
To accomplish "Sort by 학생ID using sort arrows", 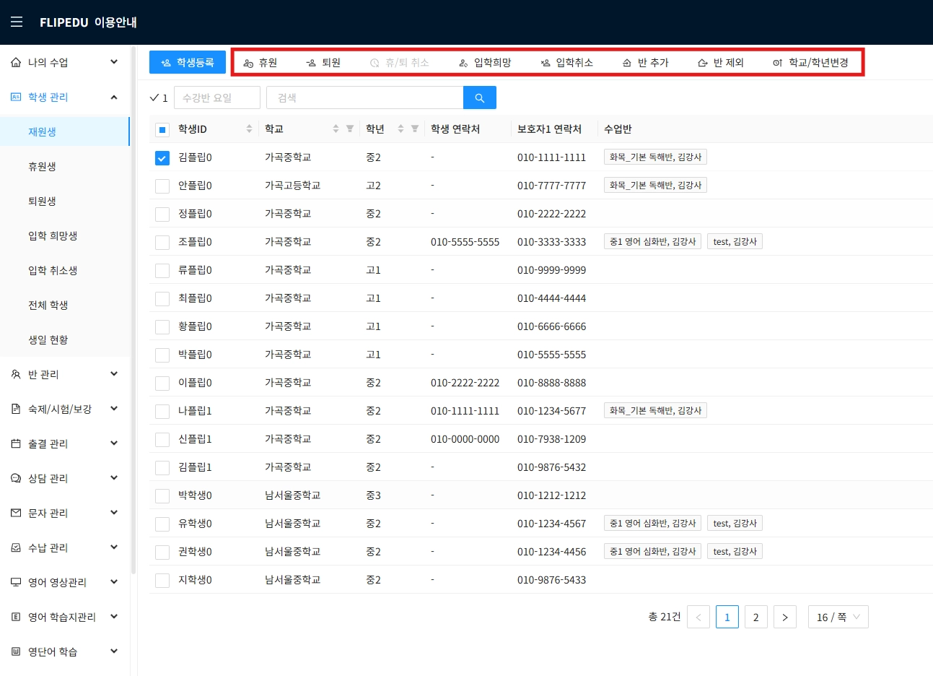I will pos(249,129).
